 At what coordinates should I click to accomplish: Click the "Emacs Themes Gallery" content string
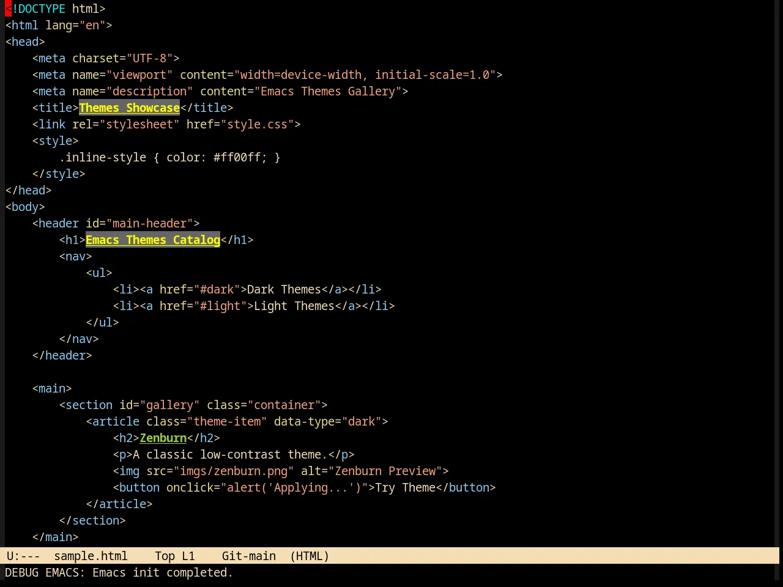point(328,91)
